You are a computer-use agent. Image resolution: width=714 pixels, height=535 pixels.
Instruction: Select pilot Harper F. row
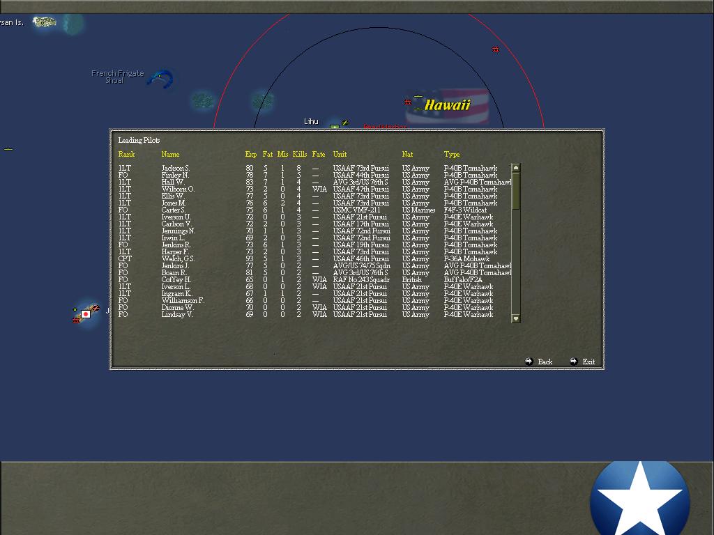click(x=314, y=251)
